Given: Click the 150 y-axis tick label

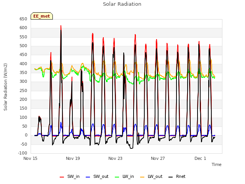Looking at the screenshot, I should (23, 108).
